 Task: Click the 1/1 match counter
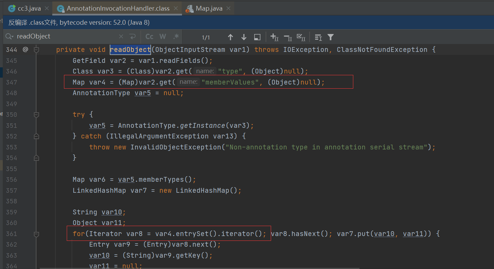tap(206, 37)
